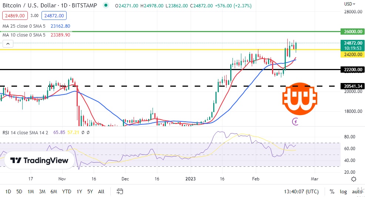365x197 pixels.
Task: Click the spread value 3.00
Action: (34, 15)
